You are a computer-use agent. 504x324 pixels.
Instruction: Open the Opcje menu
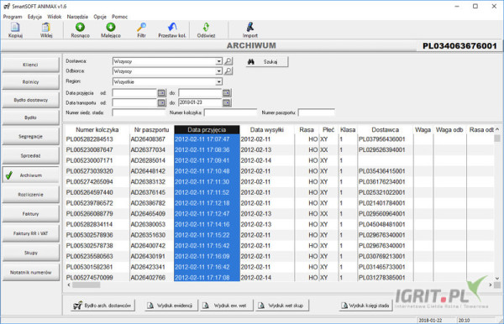100,17
